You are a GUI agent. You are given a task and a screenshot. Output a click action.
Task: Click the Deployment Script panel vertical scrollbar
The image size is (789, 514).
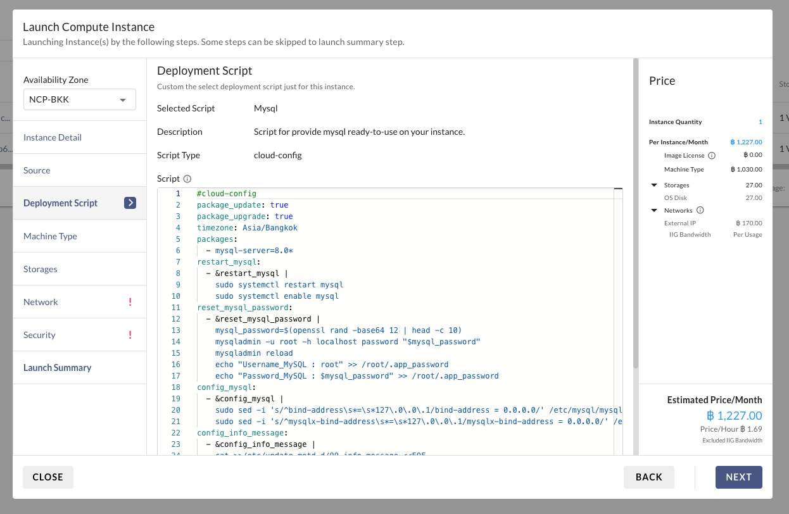[x=635, y=215]
